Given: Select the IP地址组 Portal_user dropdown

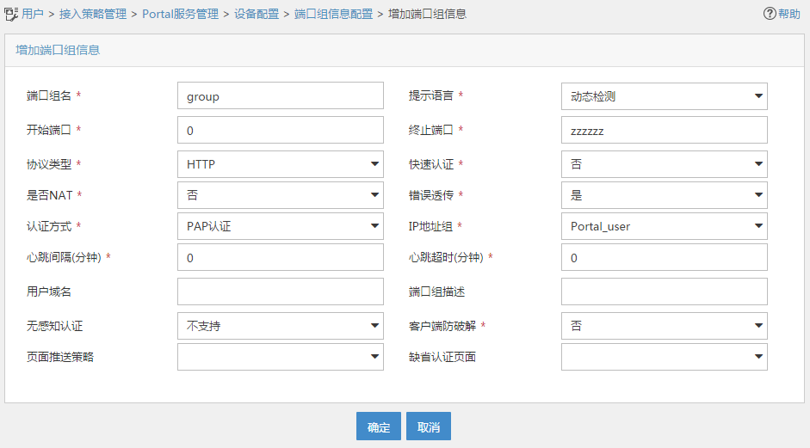Looking at the screenshot, I should click(664, 227).
